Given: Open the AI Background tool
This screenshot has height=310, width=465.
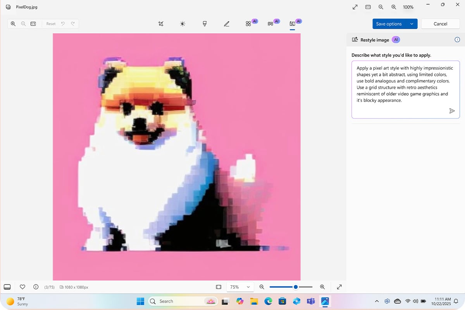Looking at the screenshot, I should pyautogui.click(x=271, y=24).
